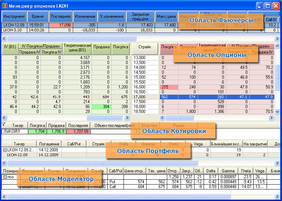Select the LKOH-12.09 row in futures table

click(x=141, y=25)
